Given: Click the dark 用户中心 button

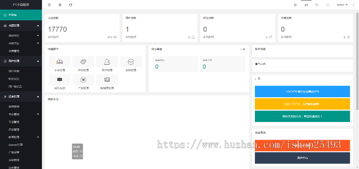Looking at the screenshot, I should [x=302, y=158].
